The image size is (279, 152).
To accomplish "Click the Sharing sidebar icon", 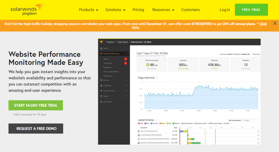I will 101,80.
